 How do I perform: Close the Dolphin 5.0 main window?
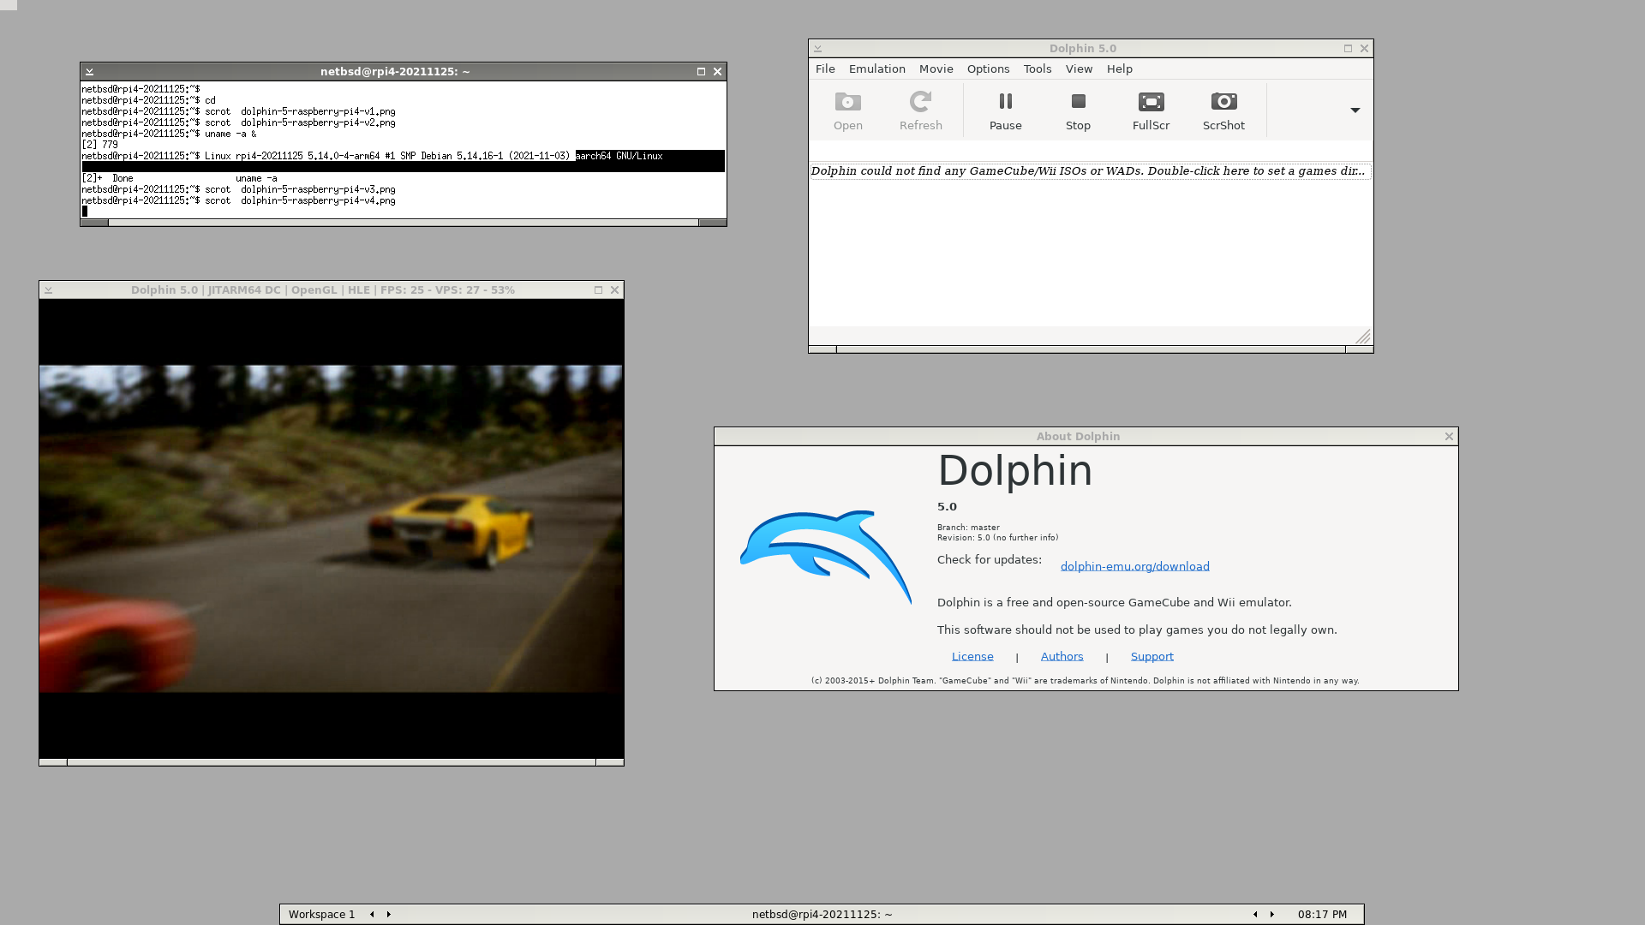[x=1364, y=48]
